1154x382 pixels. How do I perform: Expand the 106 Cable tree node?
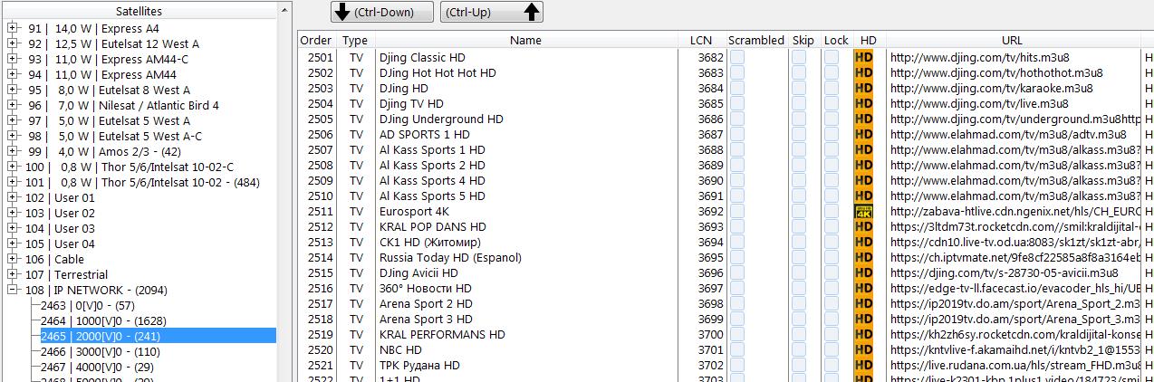tap(12, 259)
